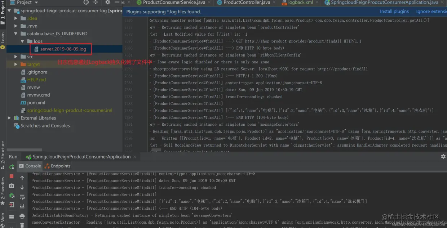447x228 pixels.
Task: Expand the .idea folder
Action: click(x=16, y=18)
